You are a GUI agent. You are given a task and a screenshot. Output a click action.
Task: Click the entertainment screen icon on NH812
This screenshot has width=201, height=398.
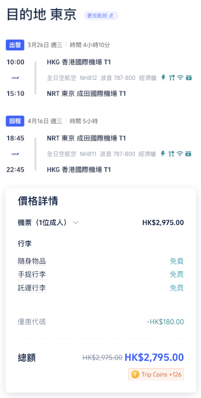[x=188, y=78]
